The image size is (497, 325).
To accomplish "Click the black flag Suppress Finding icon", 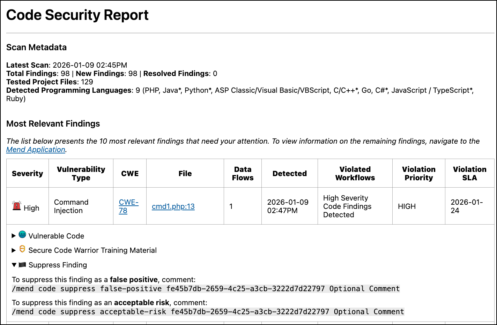I will 22,265.
